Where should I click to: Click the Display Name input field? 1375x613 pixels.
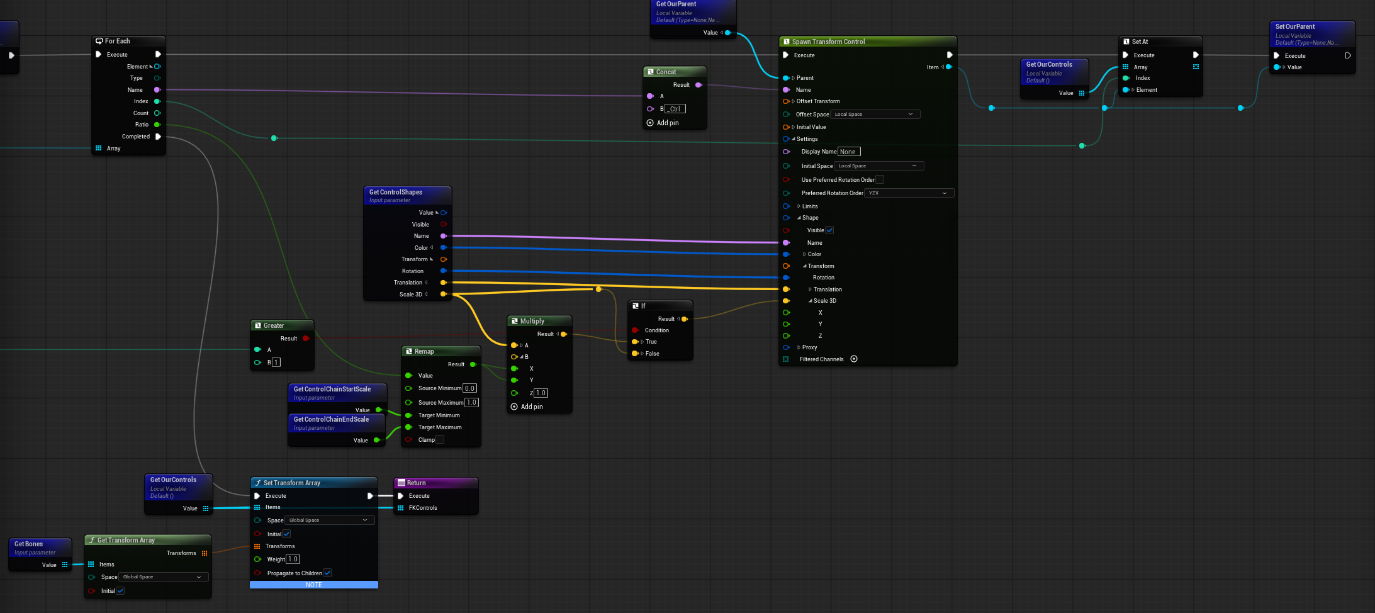click(x=849, y=152)
